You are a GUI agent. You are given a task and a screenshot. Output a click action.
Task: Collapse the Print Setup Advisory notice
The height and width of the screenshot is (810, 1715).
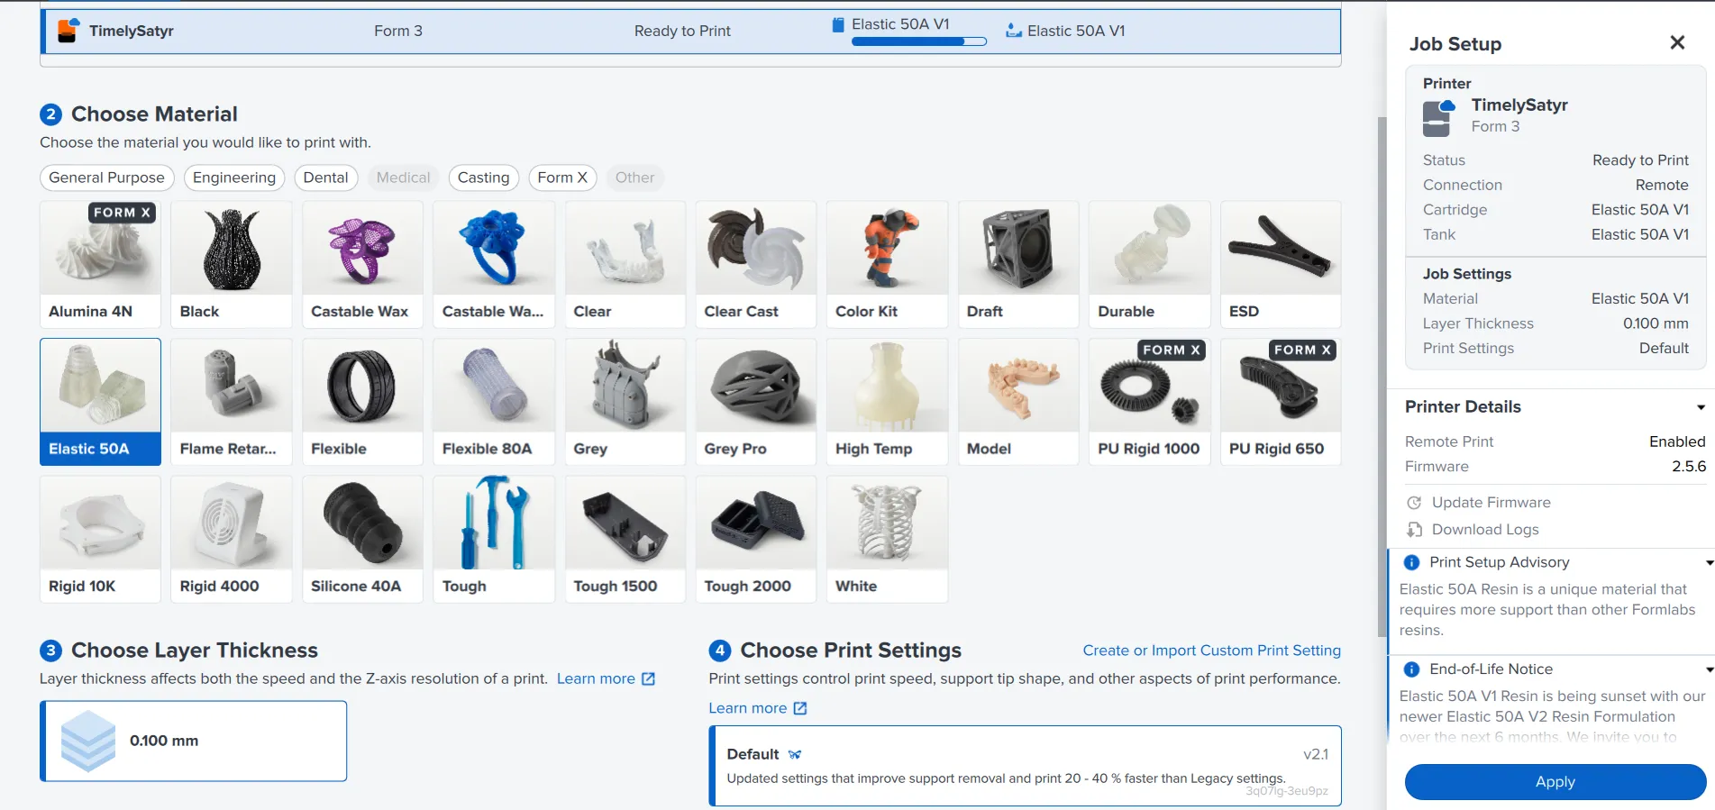[1709, 562]
